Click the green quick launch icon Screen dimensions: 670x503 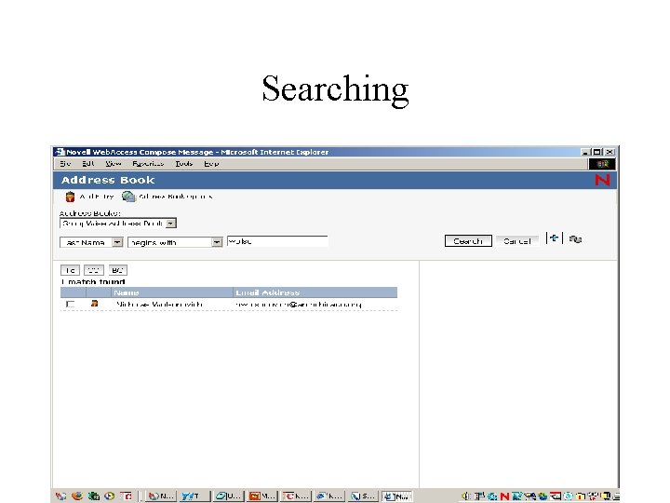pyautogui.click(x=94, y=496)
